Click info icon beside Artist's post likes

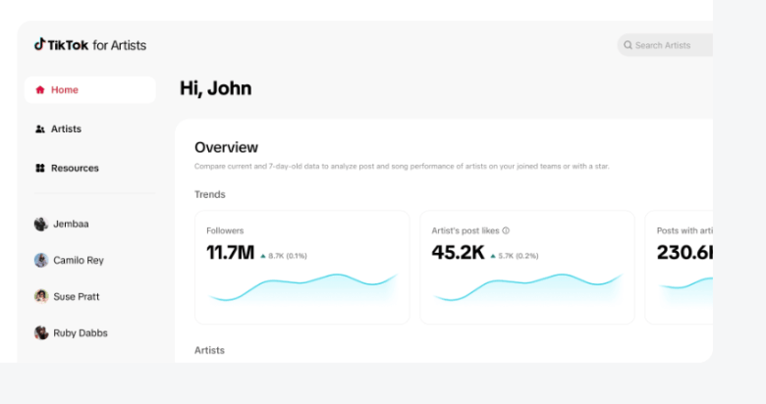(x=506, y=230)
